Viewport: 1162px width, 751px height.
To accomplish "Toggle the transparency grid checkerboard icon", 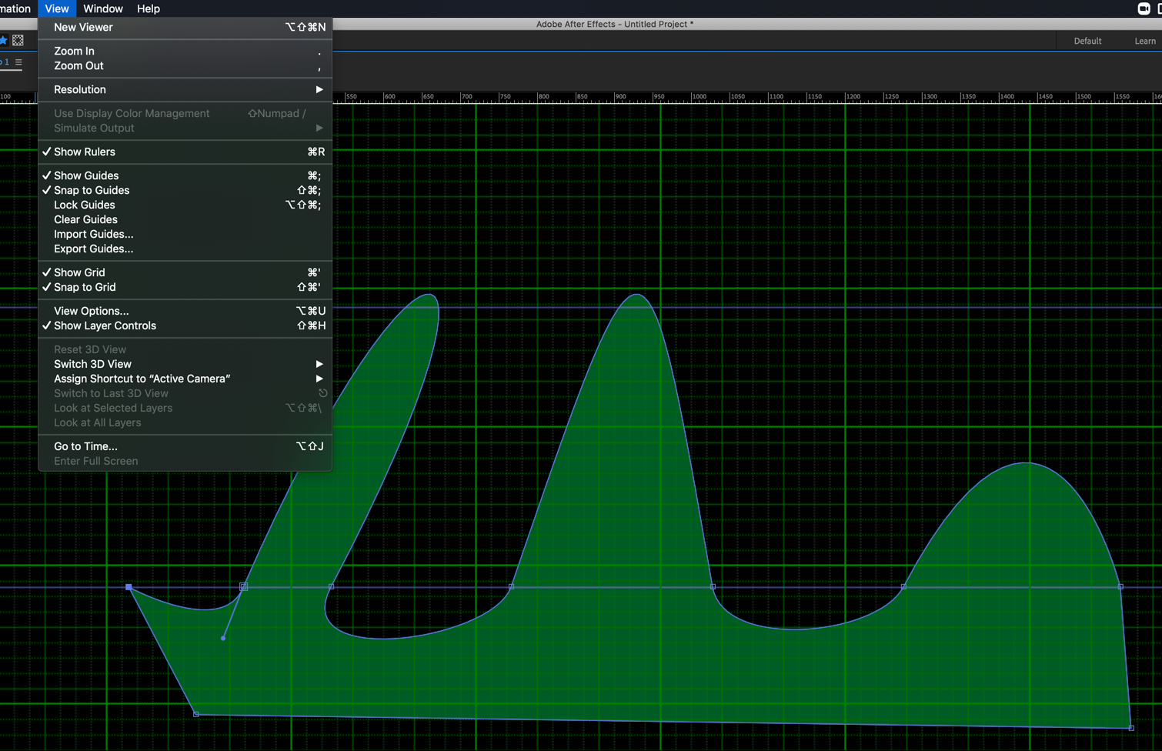I will pyautogui.click(x=18, y=40).
